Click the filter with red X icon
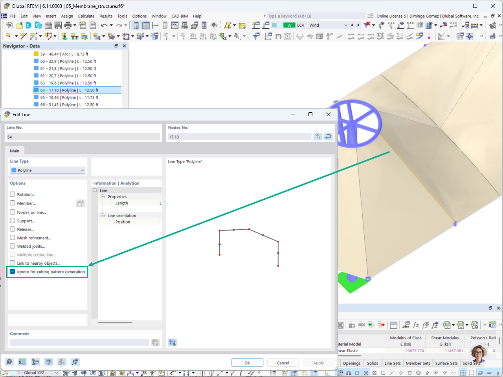The image size is (503, 377). [367, 25]
